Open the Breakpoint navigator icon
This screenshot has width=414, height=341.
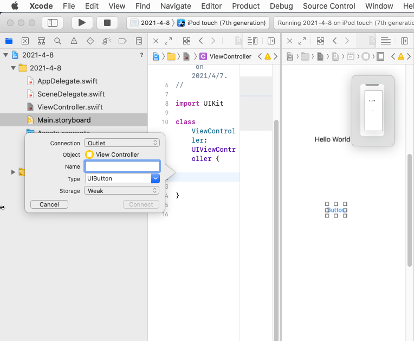coord(122,41)
